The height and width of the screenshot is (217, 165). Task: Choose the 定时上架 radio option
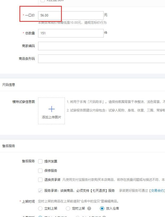[x=68, y=208]
